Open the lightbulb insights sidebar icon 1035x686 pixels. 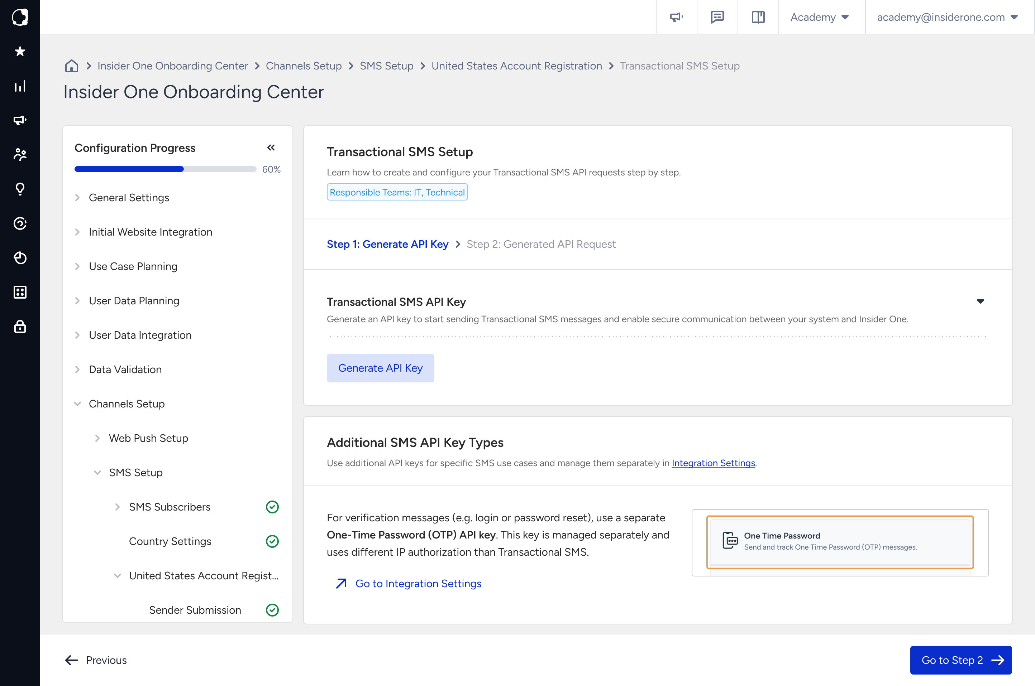click(x=20, y=189)
